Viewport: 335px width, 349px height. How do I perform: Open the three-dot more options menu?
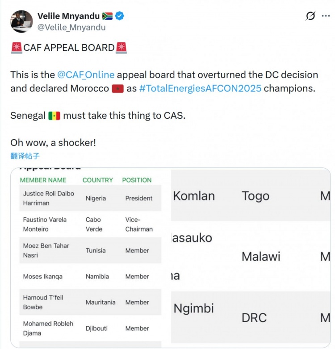point(326,16)
